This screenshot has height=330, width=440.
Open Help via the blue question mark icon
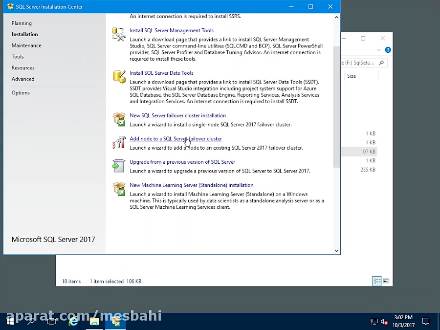pyautogui.click(x=388, y=49)
